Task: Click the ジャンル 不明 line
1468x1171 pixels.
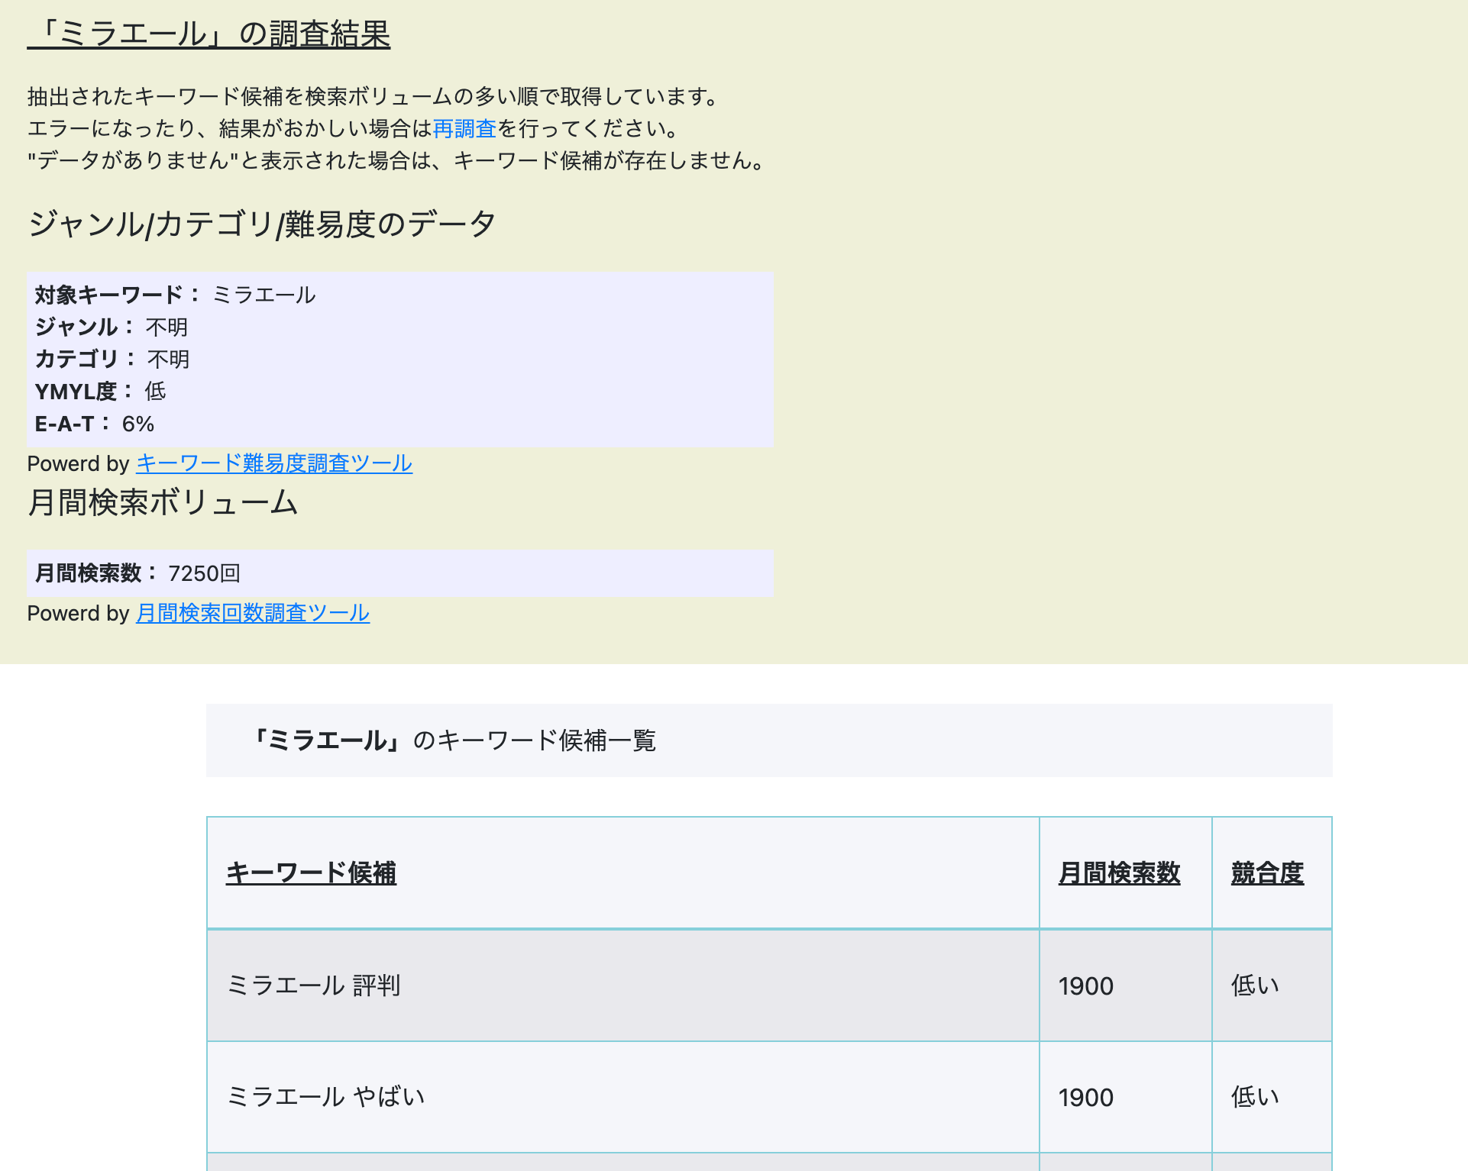Action: (x=112, y=327)
